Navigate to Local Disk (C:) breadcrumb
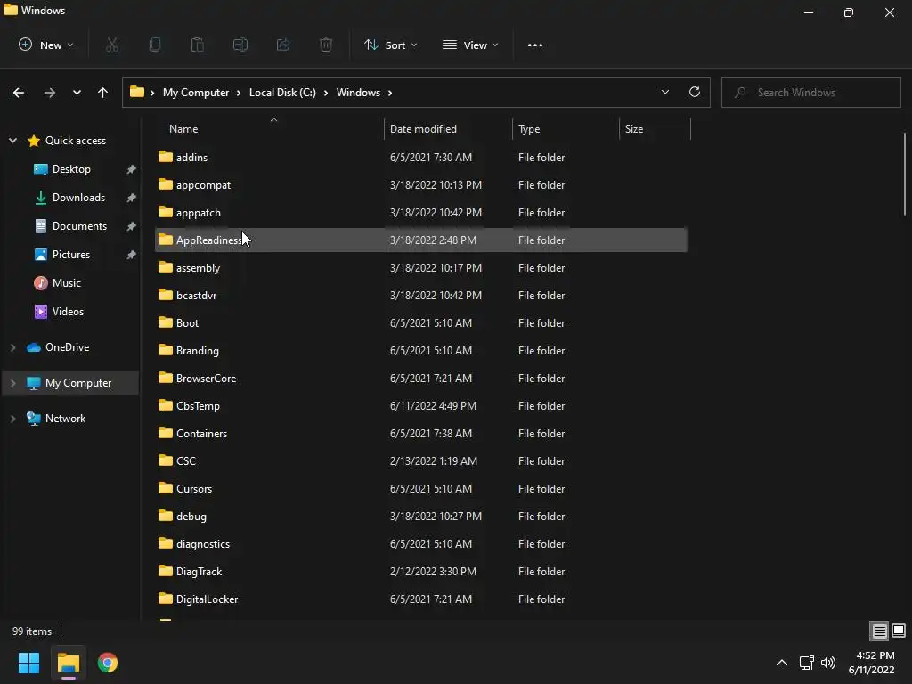 point(282,93)
